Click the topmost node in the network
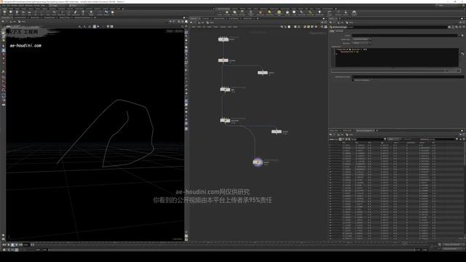 (x=224, y=39)
